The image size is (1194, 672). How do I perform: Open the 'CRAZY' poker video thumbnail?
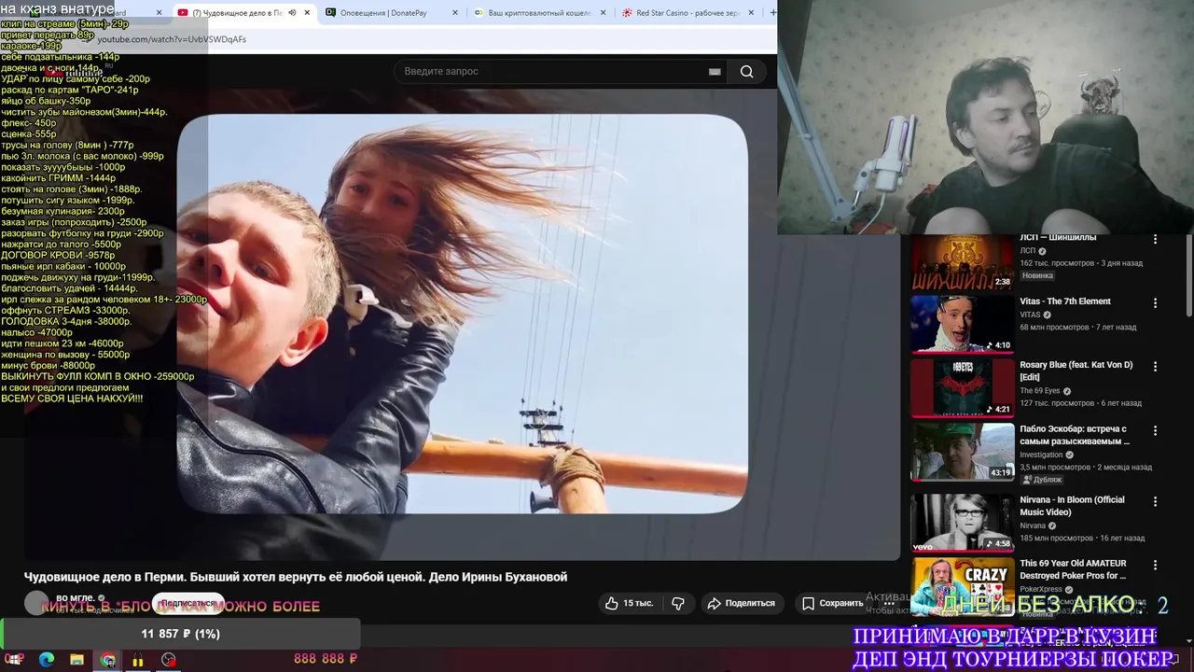[962, 585]
